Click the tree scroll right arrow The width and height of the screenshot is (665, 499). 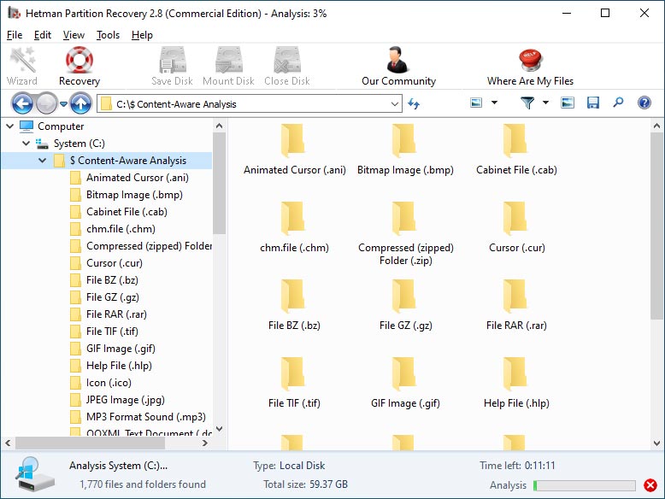205,443
